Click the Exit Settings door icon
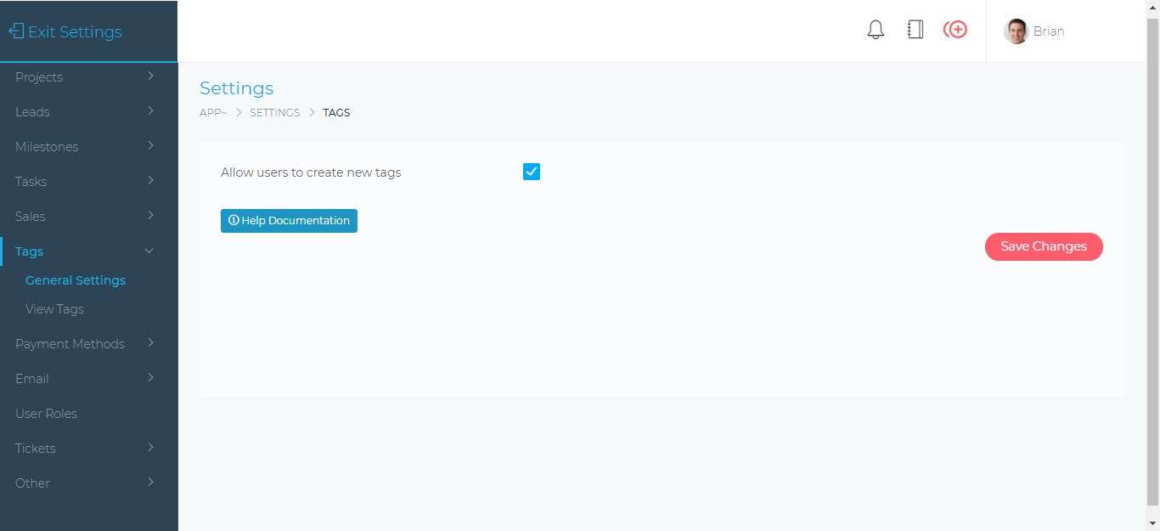 [14, 31]
